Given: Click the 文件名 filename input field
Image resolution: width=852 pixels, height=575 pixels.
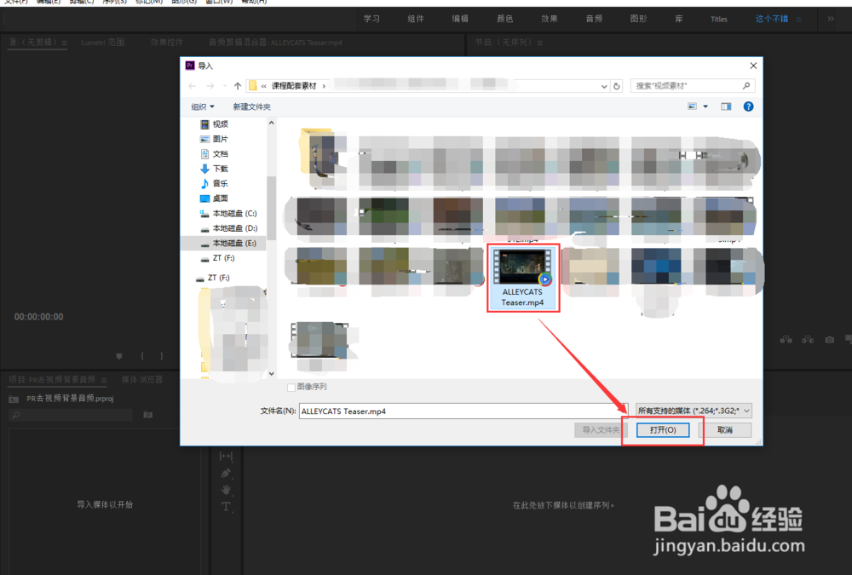Looking at the screenshot, I should point(463,411).
